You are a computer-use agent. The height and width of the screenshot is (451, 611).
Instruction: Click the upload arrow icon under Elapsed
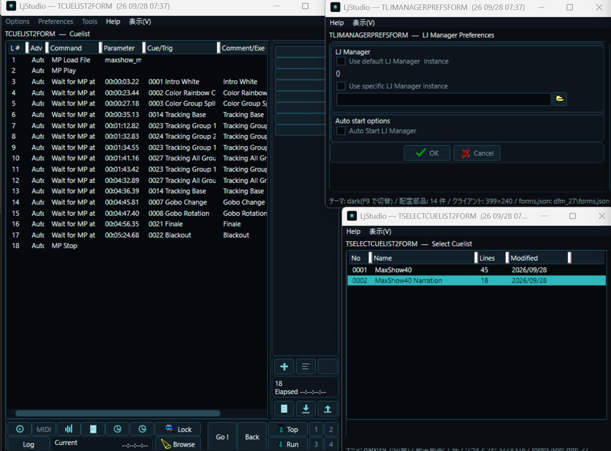click(x=327, y=409)
